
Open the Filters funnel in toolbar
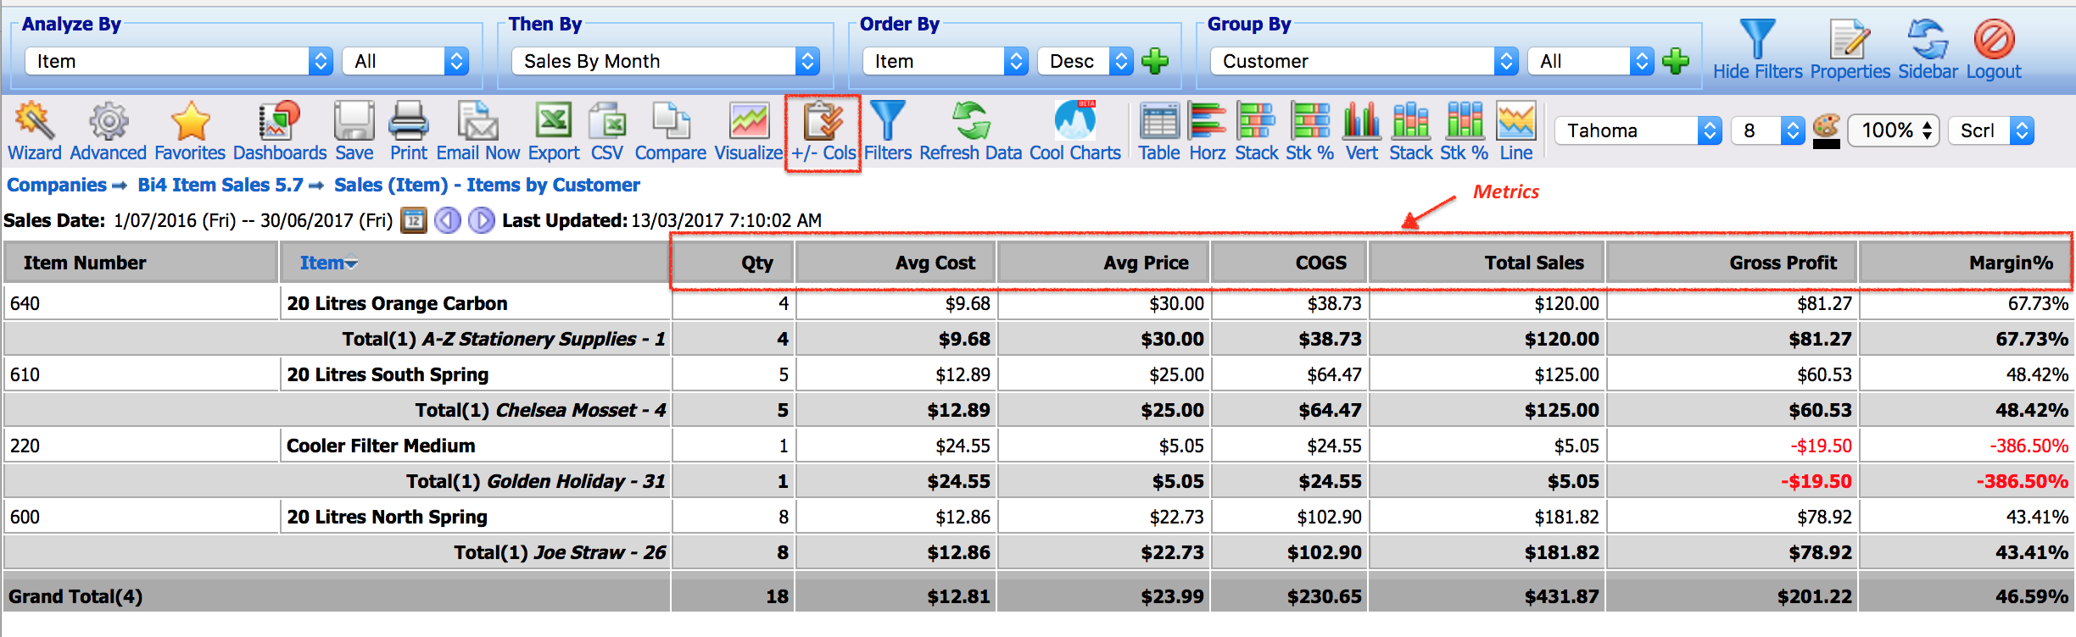[x=888, y=131]
